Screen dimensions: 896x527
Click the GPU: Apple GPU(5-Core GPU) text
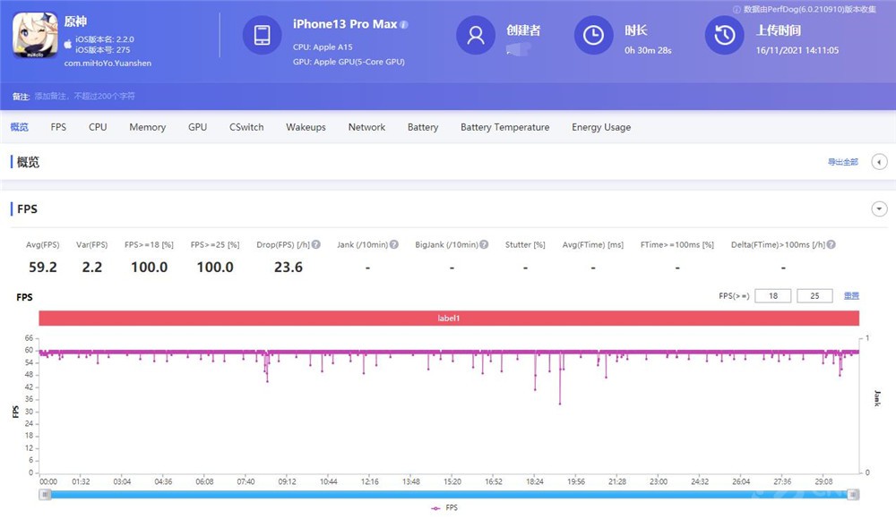(349, 62)
